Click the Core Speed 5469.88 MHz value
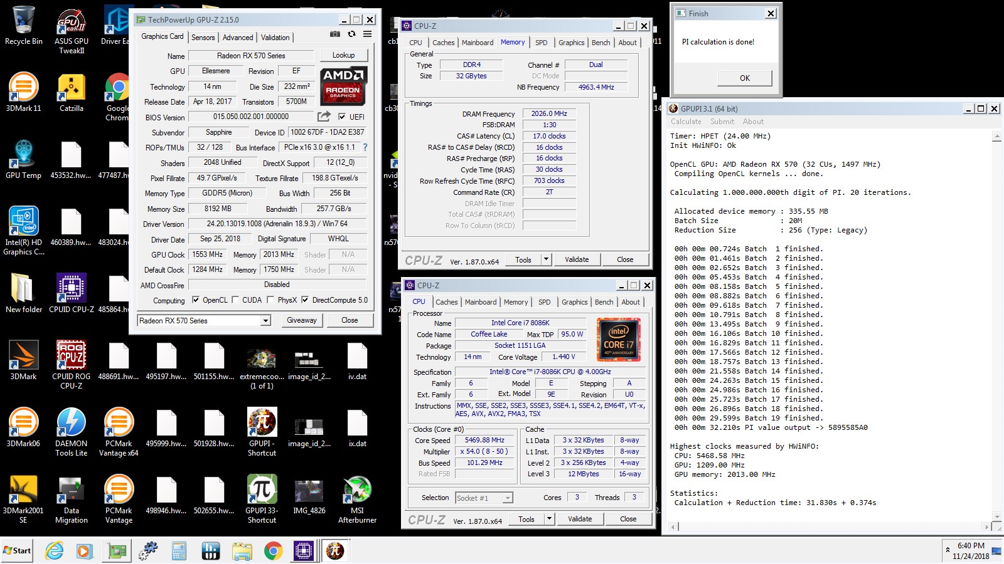Viewport: 1004px width, 564px height. click(x=484, y=440)
